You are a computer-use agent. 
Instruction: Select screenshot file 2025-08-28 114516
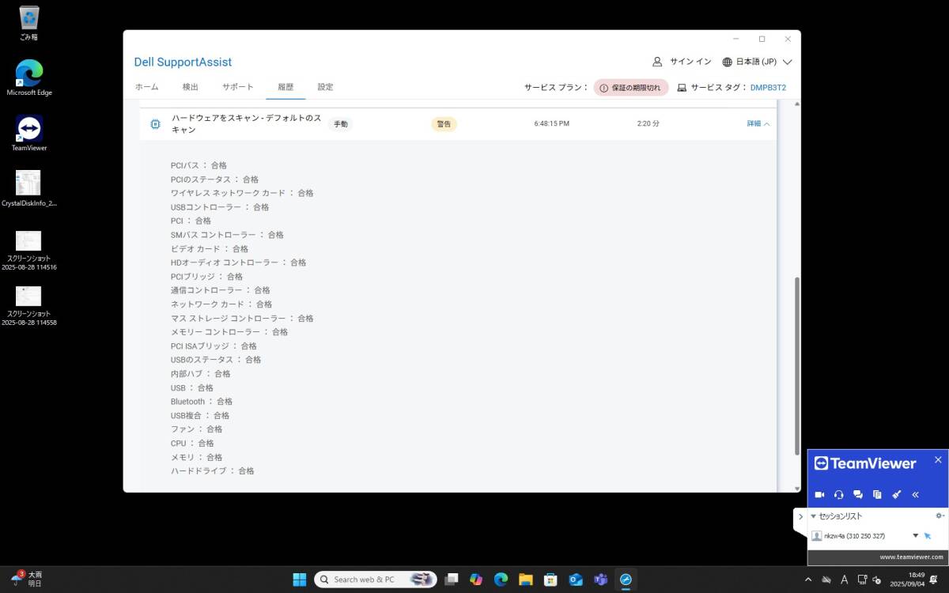[x=28, y=251]
